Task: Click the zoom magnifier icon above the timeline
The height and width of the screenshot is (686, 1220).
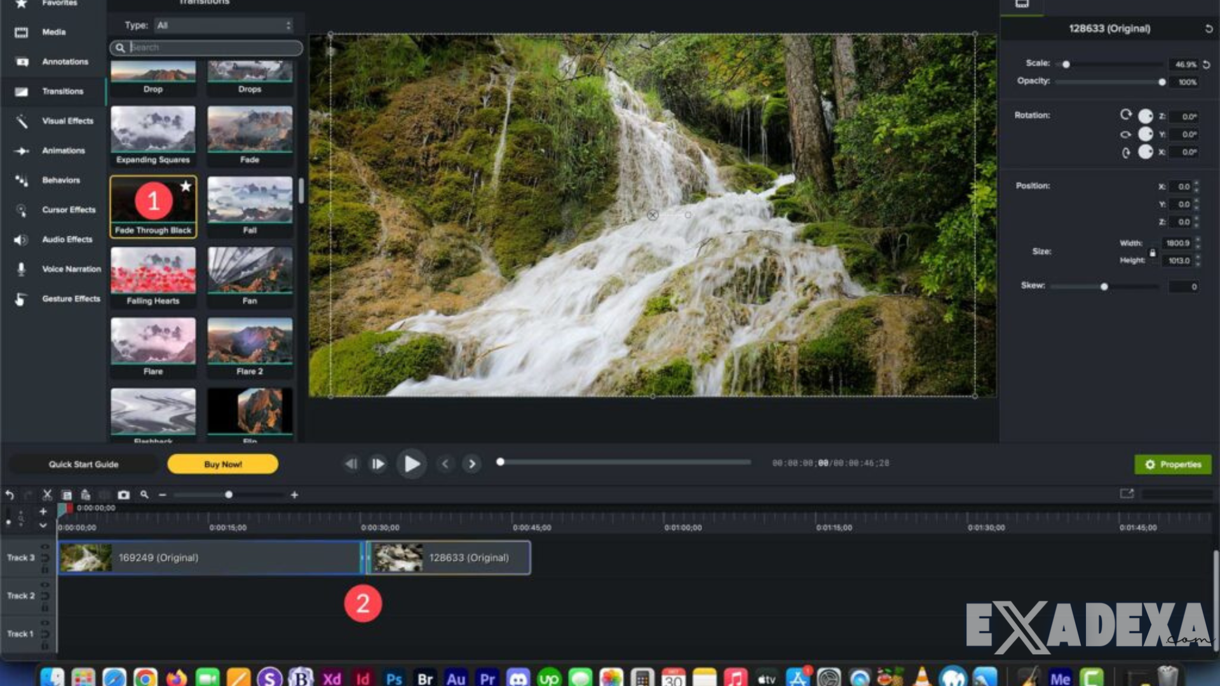Action: tap(144, 494)
